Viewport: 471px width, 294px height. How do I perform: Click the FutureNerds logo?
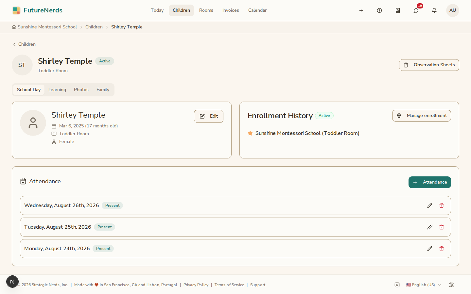(37, 10)
